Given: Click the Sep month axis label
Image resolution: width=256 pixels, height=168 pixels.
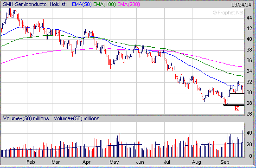Looking at the screenshot, I should pyautogui.click(x=225, y=162).
